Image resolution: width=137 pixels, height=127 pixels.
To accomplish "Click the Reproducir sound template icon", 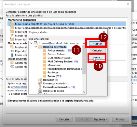I will click(12, 51).
